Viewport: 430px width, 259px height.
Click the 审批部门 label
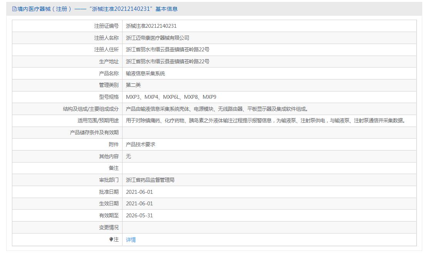tap(109, 180)
